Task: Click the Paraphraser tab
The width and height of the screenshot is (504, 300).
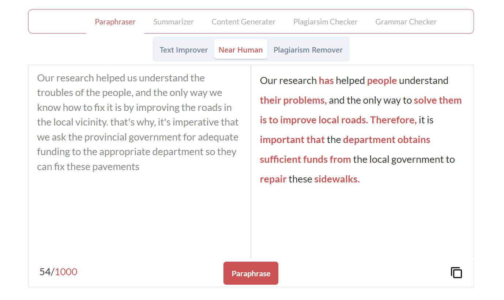Action: [x=115, y=22]
